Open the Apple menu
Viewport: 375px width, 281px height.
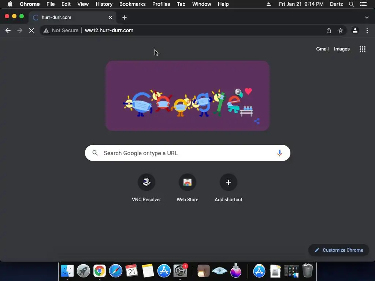[10, 4]
